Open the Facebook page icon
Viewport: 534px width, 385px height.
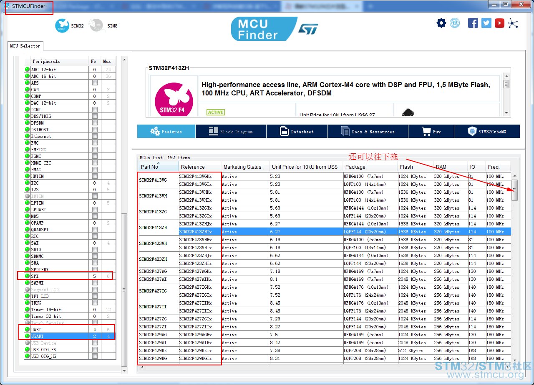[x=473, y=23]
